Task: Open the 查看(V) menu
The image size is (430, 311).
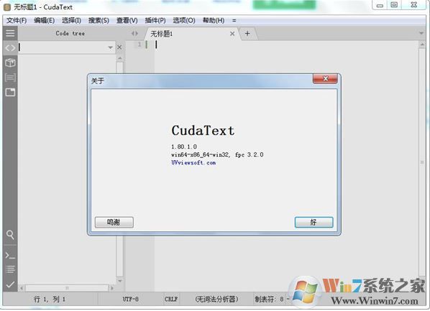Action: pos(127,21)
